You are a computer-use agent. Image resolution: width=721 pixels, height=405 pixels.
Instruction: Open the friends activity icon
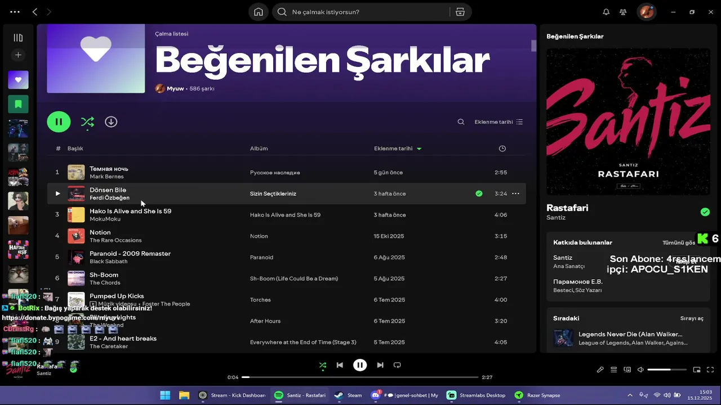pyautogui.click(x=623, y=12)
